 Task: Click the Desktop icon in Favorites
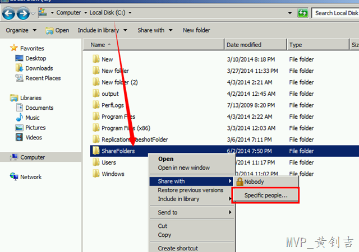tap(19, 58)
